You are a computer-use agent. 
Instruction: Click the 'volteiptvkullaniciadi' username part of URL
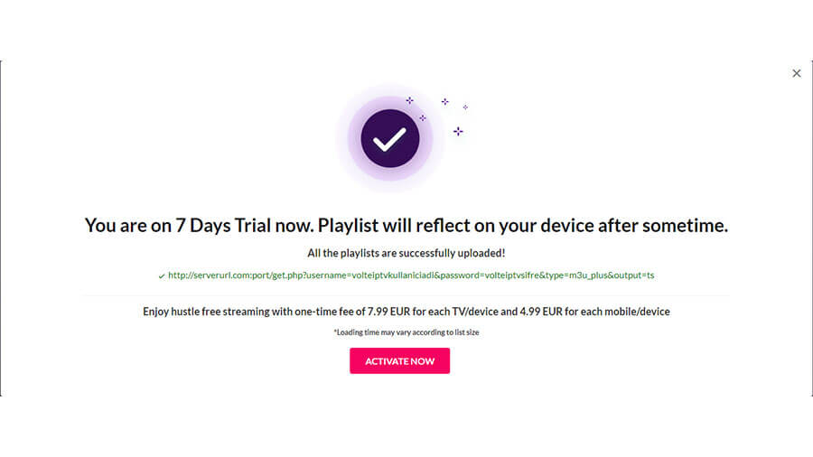393,275
